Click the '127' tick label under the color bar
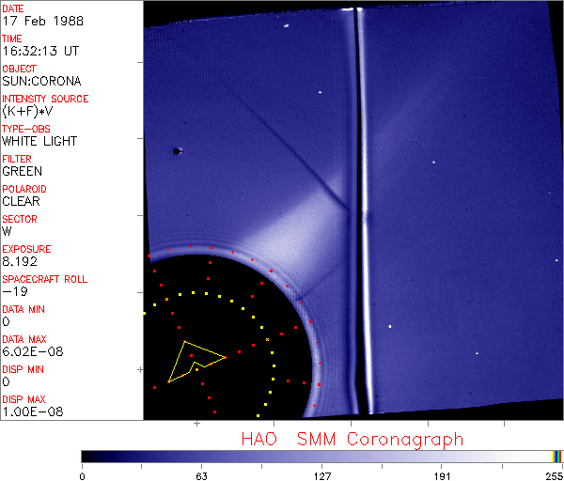Image resolution: width=564 pixels, height=481 pixels. [322, 474]
